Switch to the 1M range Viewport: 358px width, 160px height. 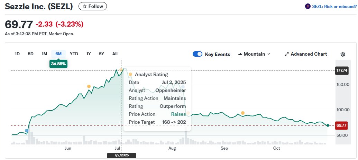click(x=44, y=54)
